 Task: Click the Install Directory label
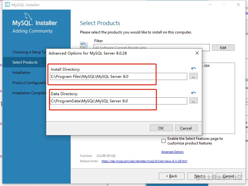(65, 69)
